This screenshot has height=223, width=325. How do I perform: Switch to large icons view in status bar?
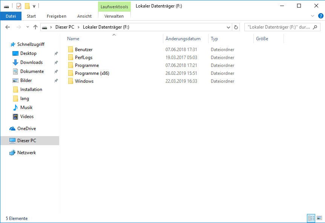click(319, 218)
